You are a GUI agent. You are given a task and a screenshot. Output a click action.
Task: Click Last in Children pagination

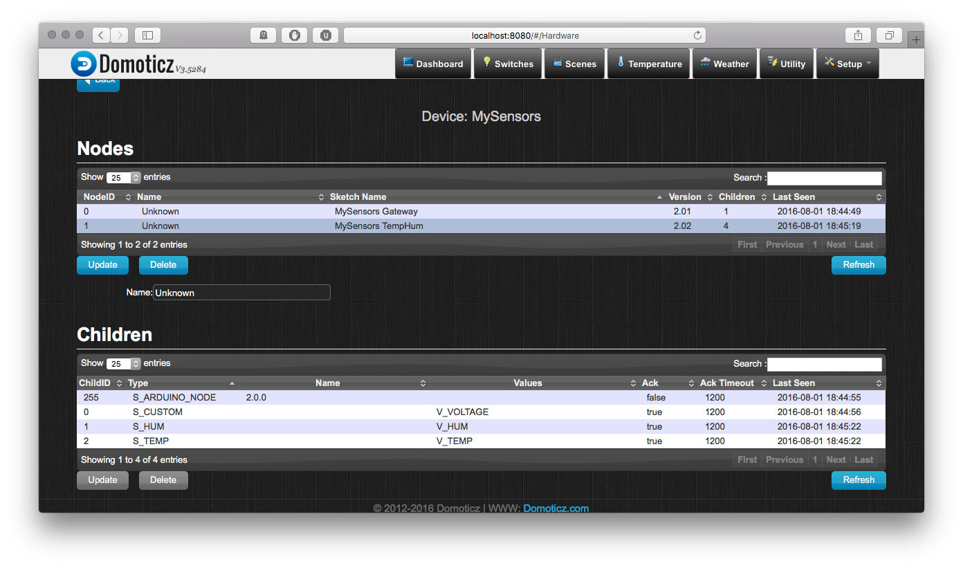(x=864, y=460)
